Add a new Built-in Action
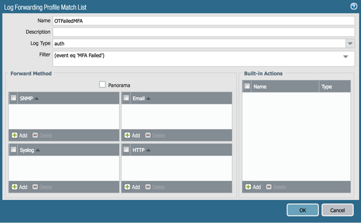Viewport: 361px width, 223px height. (248, 187)
